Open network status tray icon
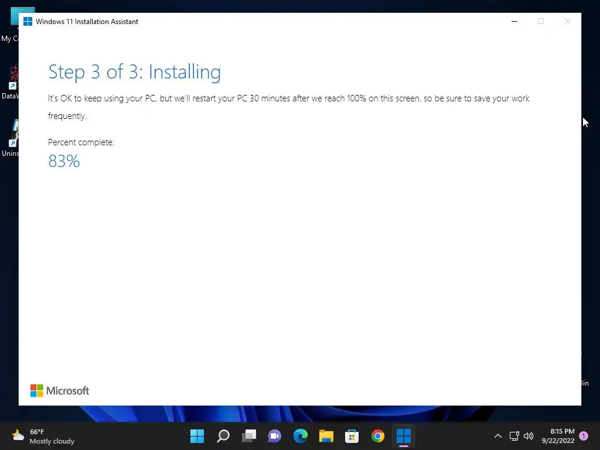Screen dimensions: 600x450 tap(514, 436)
